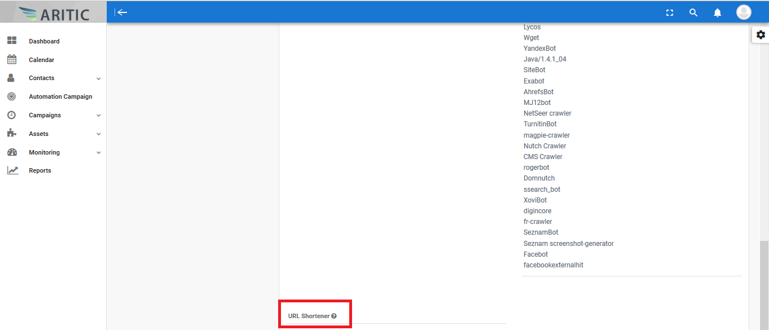Select the MJ12bot entry
This screenshot has width=769, height=330.
tap(537, 103)
